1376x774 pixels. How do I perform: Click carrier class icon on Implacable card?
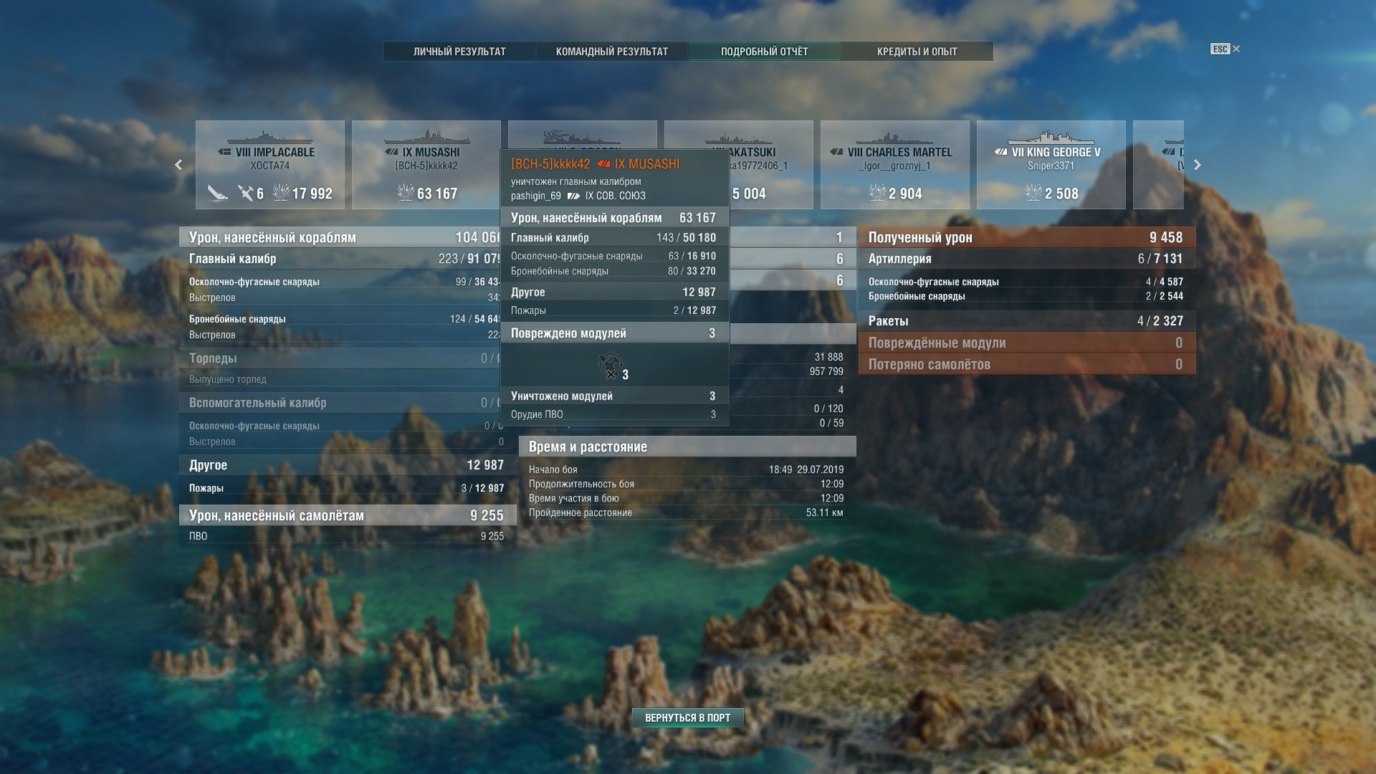[x=224, y=152]
